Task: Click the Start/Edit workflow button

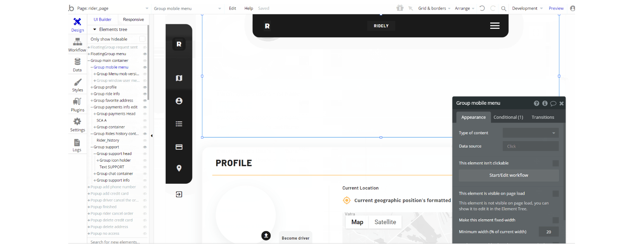Action: pos(509,175)
